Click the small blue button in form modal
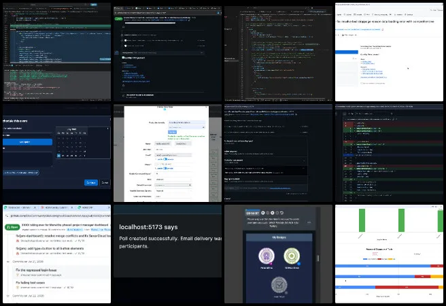 (x=173, y=132)
